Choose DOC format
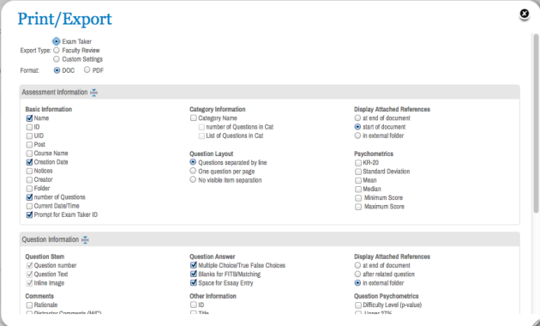 (x=57, y=70)
